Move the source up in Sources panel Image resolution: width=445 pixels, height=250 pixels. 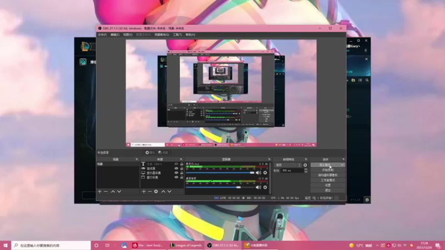163,192
